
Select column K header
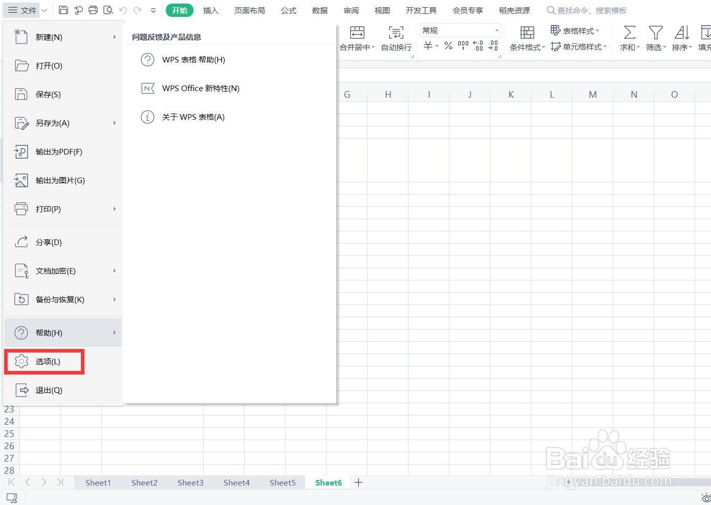point(511,95)
